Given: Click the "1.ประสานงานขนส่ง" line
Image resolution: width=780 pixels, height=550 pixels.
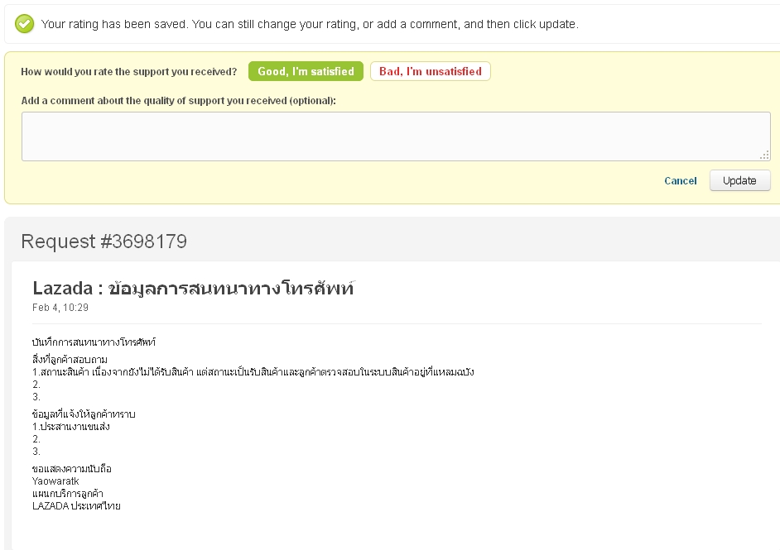Looking at the screenshot, I should 70,426.
